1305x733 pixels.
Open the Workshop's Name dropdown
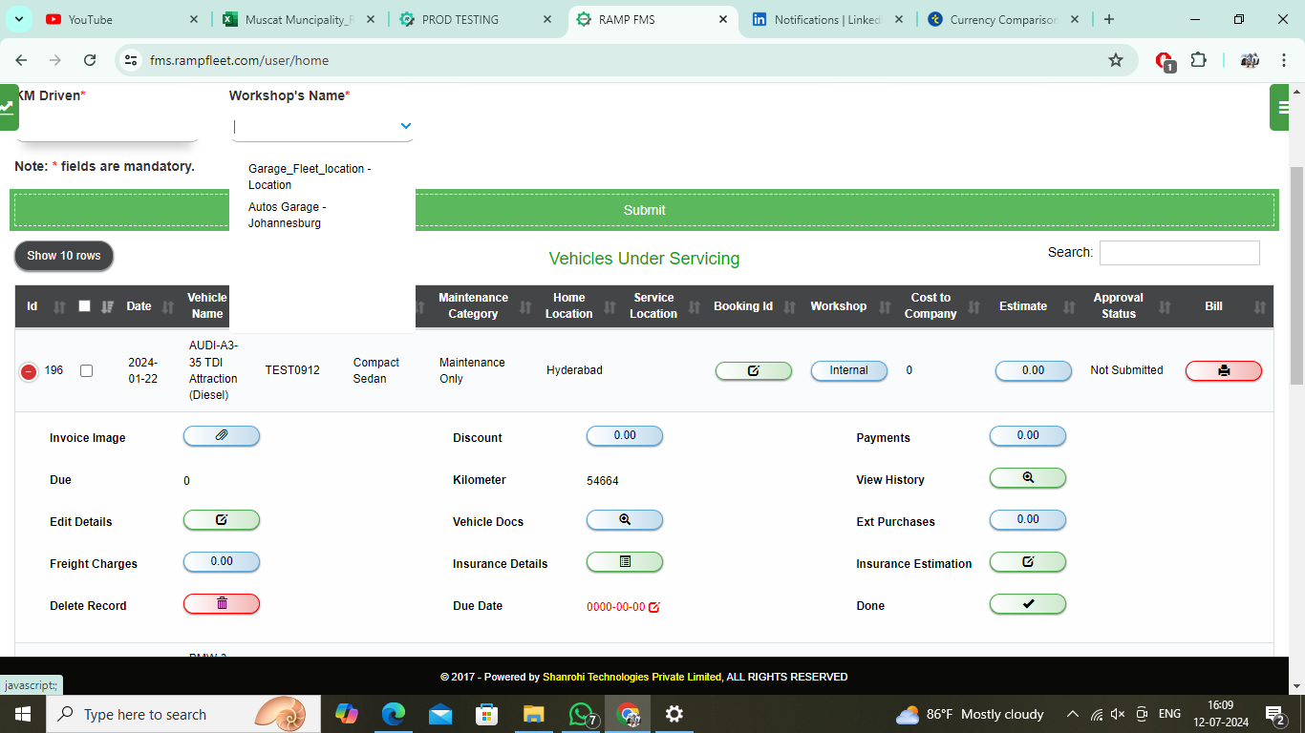click(322, 125)
